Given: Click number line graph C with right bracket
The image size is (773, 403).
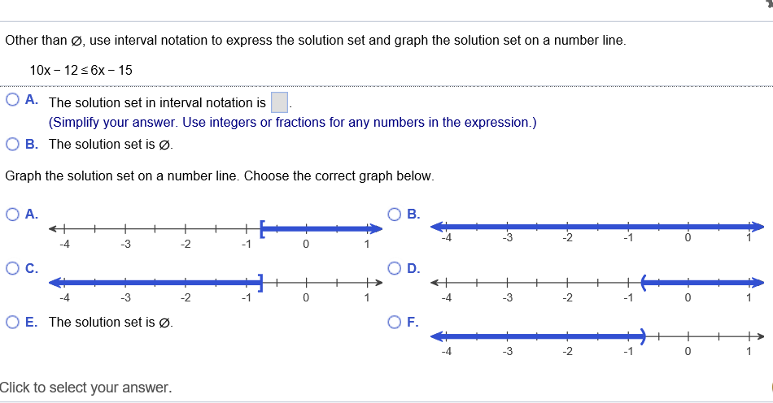Looking at the screenshot, I should pos(216,288).
